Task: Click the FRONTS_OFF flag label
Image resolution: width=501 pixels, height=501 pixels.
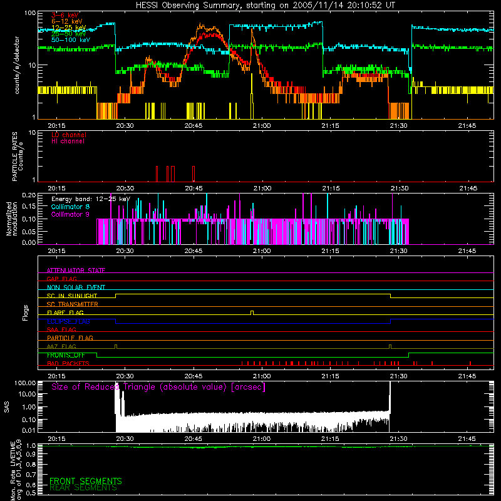Action: pos(66,355)
